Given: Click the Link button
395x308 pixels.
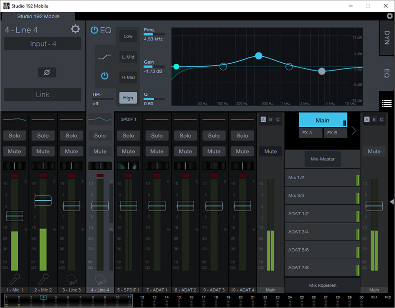Looking at the screenshot, I should coord(43,95).
